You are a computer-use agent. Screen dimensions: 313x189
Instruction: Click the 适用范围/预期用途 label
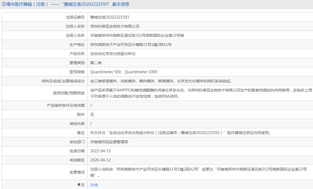point(68,93)
